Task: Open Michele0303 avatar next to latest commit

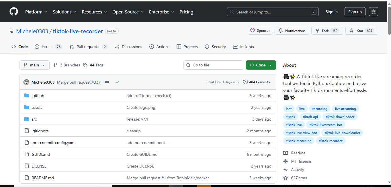Action: coord(26,82)
